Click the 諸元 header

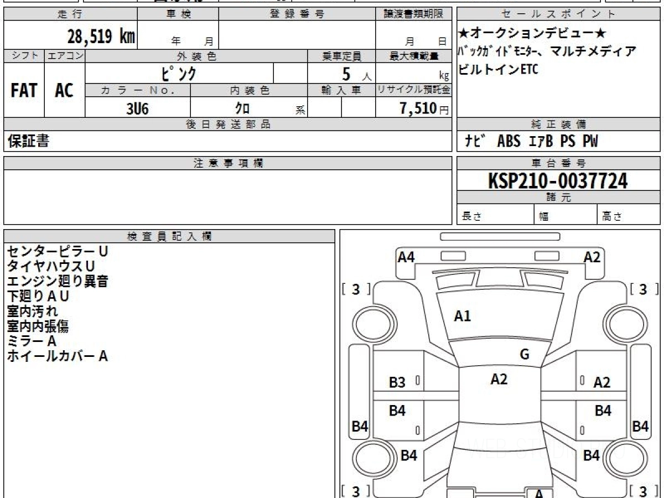click(558, 198)
